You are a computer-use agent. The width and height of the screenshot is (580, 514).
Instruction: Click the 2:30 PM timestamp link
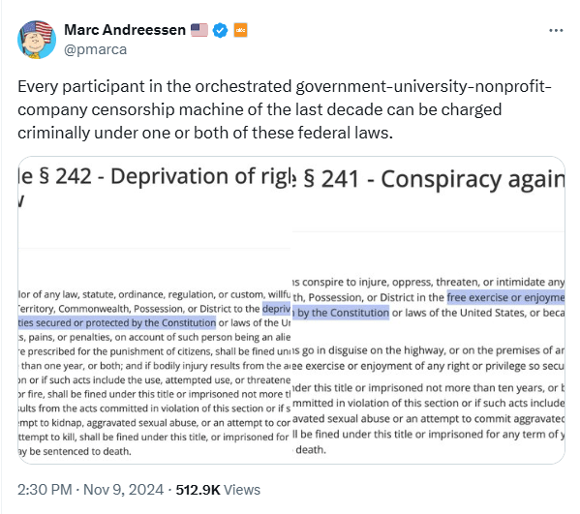coord(45,490)
